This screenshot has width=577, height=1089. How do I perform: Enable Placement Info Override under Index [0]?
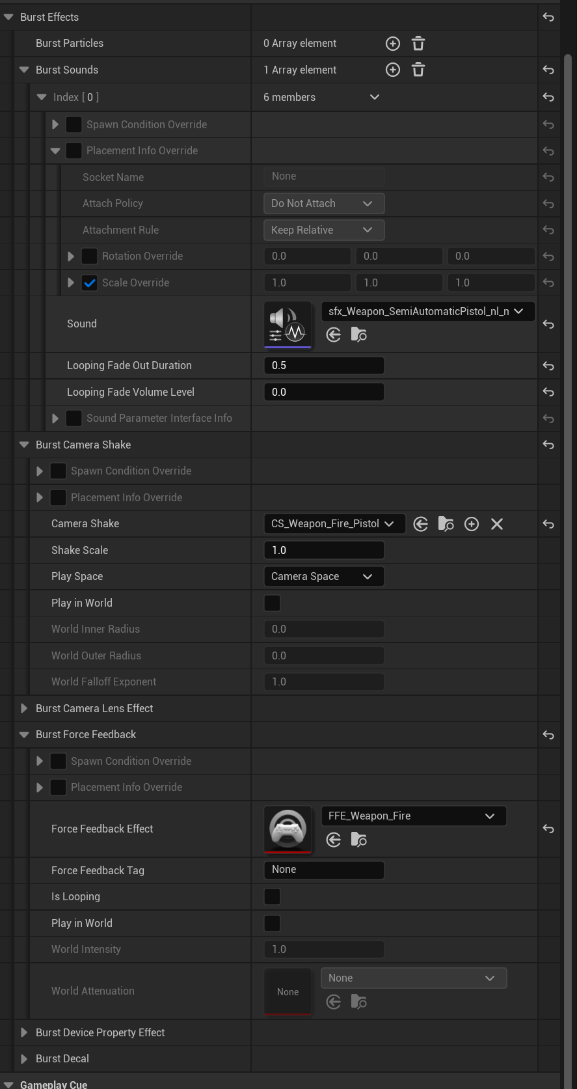(x=74, y=150)
